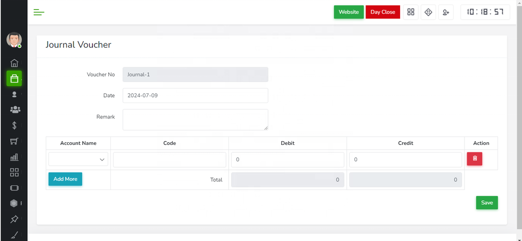Expand the Account Name dropdown
This screenshot has width=522, height=241.
point(78,160)
